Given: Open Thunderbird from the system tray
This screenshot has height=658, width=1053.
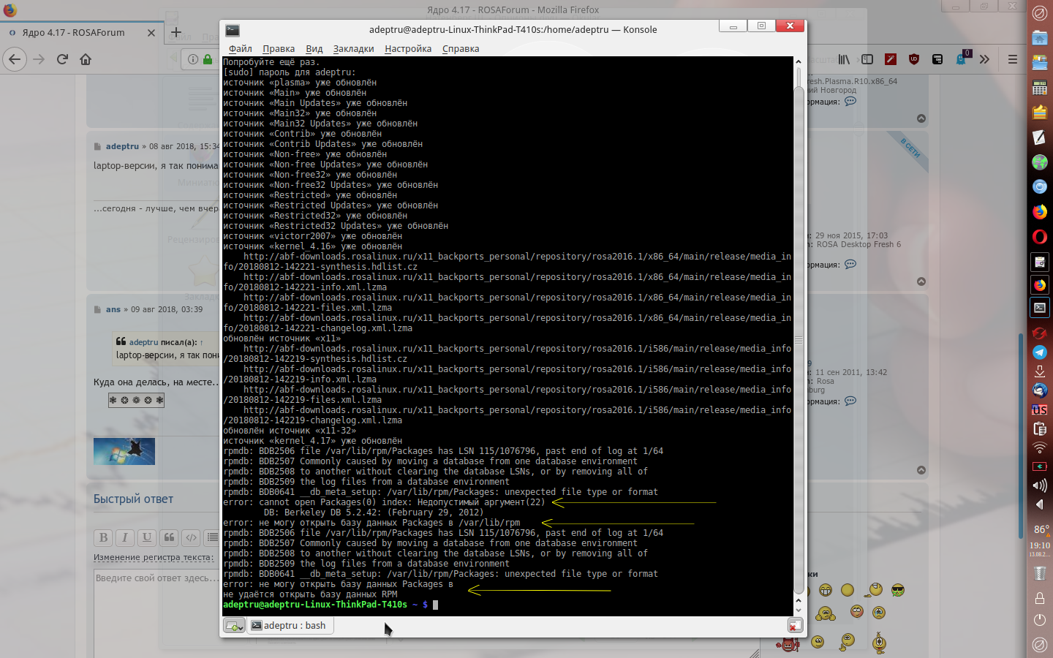Looking at the screenshot, I should click(x=1039, y=390).
